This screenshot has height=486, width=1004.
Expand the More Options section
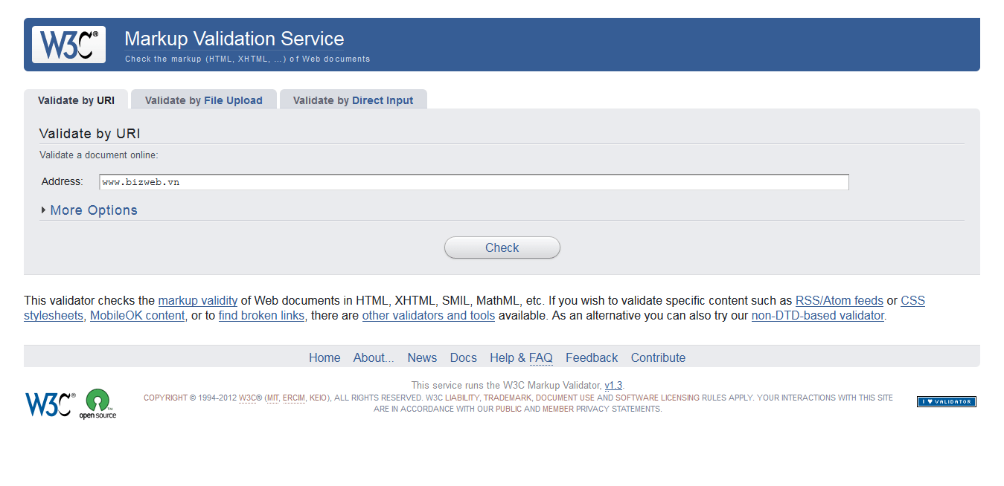pyautogui.click(x=90, y=210)
